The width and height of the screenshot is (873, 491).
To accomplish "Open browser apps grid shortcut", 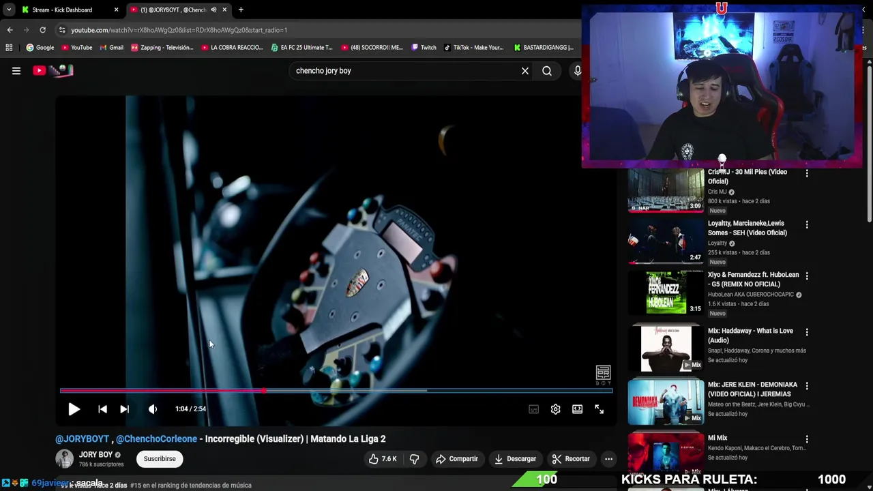I will point(9,48).
